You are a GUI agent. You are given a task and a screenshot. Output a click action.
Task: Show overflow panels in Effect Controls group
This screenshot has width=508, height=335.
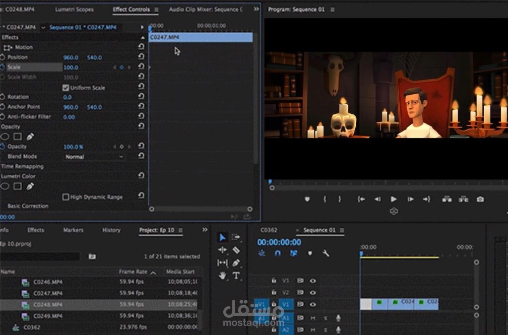(x=256, y=9)
